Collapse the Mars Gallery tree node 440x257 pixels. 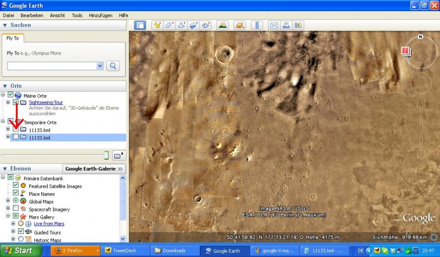[x=8, y=216]
